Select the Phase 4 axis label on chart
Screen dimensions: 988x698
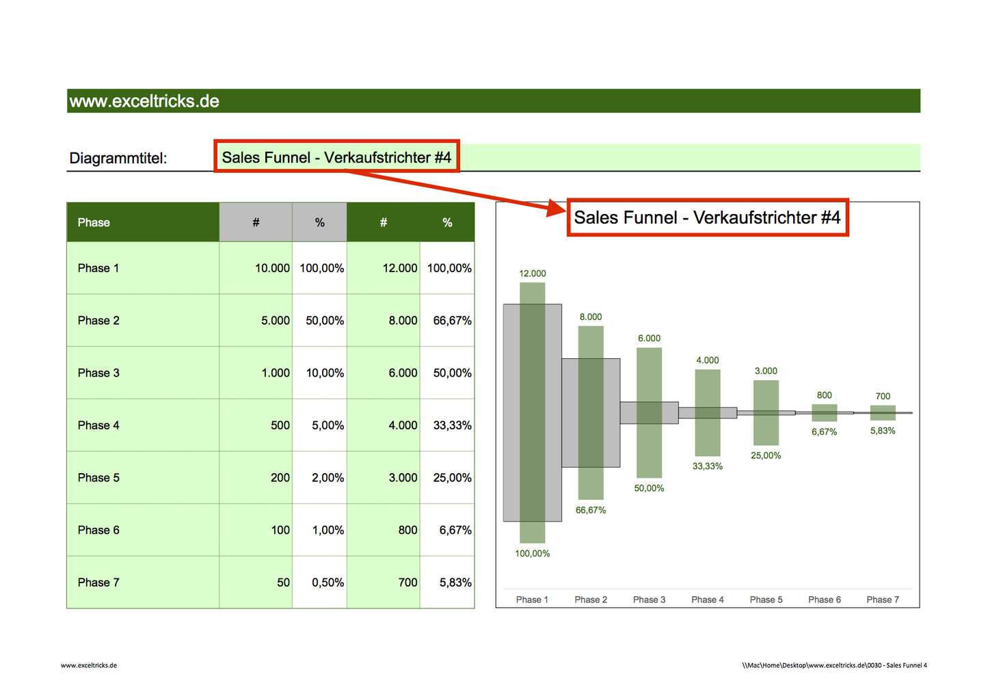click(708, 599)
